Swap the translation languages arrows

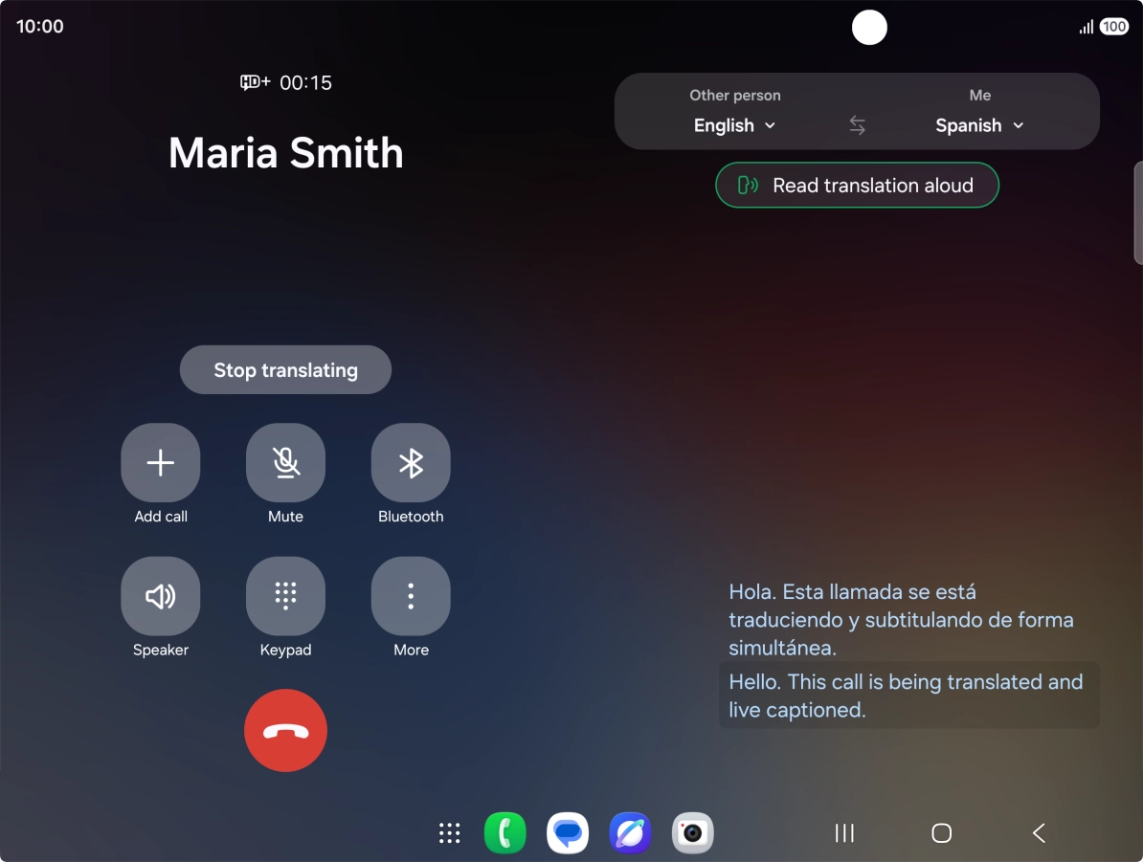(x=858, y=125)
